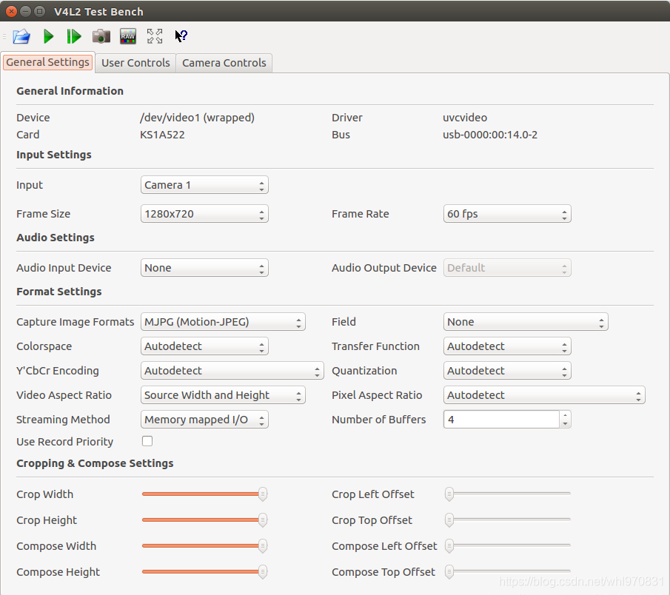Click the Number of Buffers input field
The image size is (670, 595).
click(x=501, y=419)
